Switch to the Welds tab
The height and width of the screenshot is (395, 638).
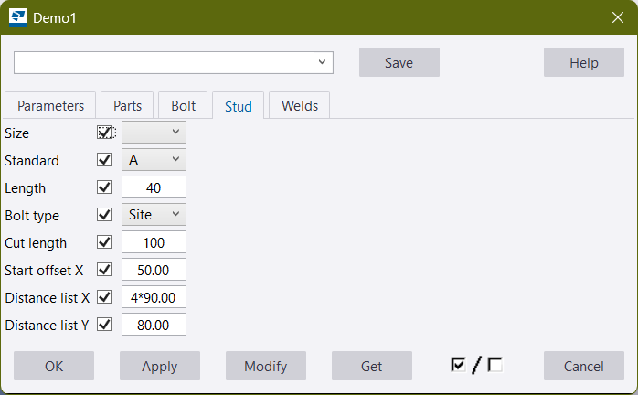pos(300,106)
